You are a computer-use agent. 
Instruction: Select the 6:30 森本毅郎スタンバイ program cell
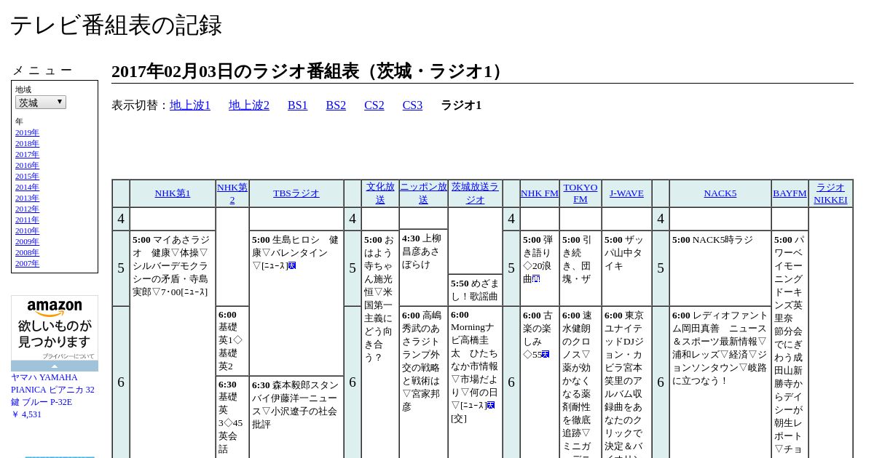pos(296,417)
